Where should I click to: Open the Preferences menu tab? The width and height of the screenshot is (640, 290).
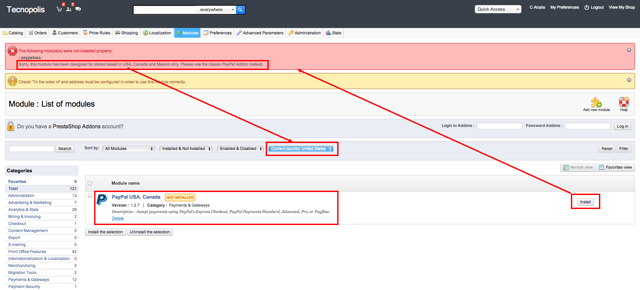point(218,33)
